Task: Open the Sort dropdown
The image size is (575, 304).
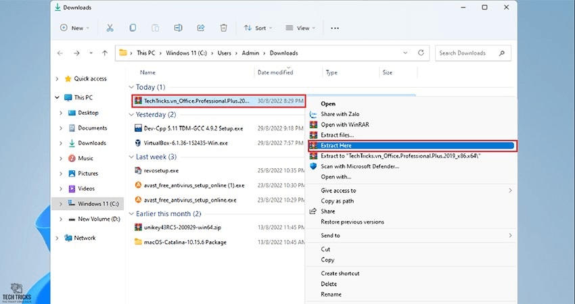Action: point(258,28)
